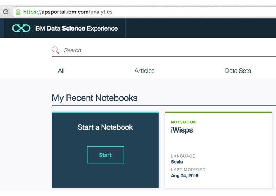Open the iWisps notebook title

click(x=181, y=130)
